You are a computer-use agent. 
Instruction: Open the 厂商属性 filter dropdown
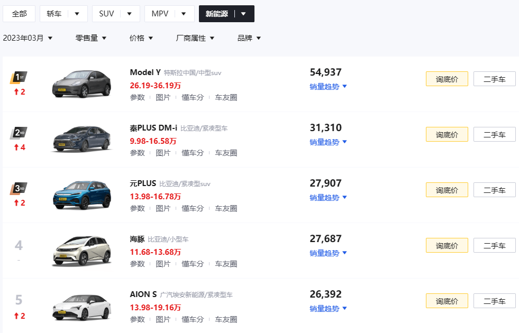(x=195, y=38)
